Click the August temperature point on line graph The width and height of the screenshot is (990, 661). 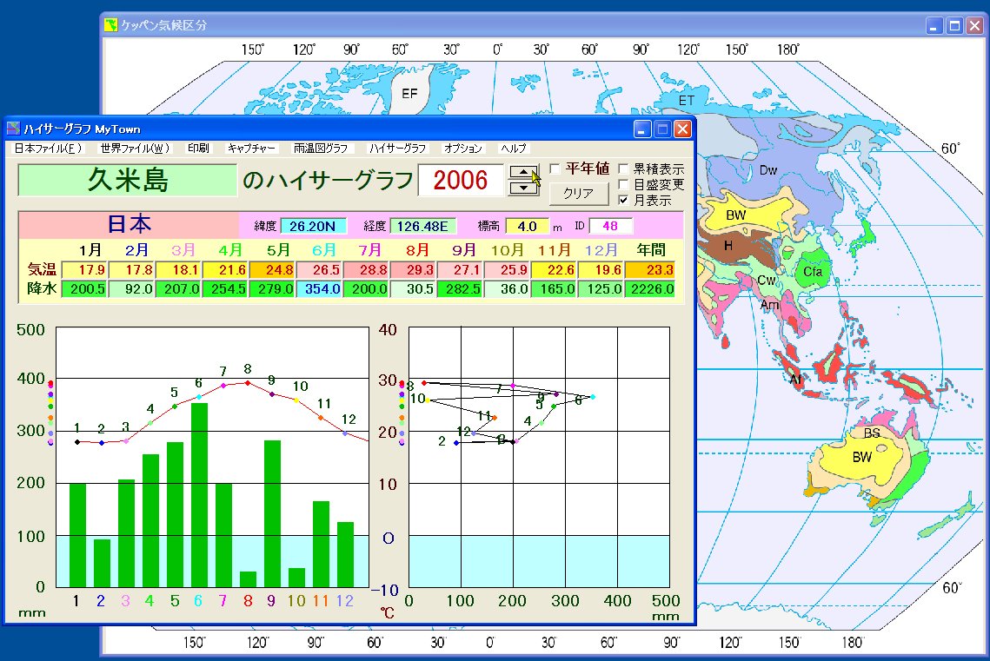pos(248,383)
